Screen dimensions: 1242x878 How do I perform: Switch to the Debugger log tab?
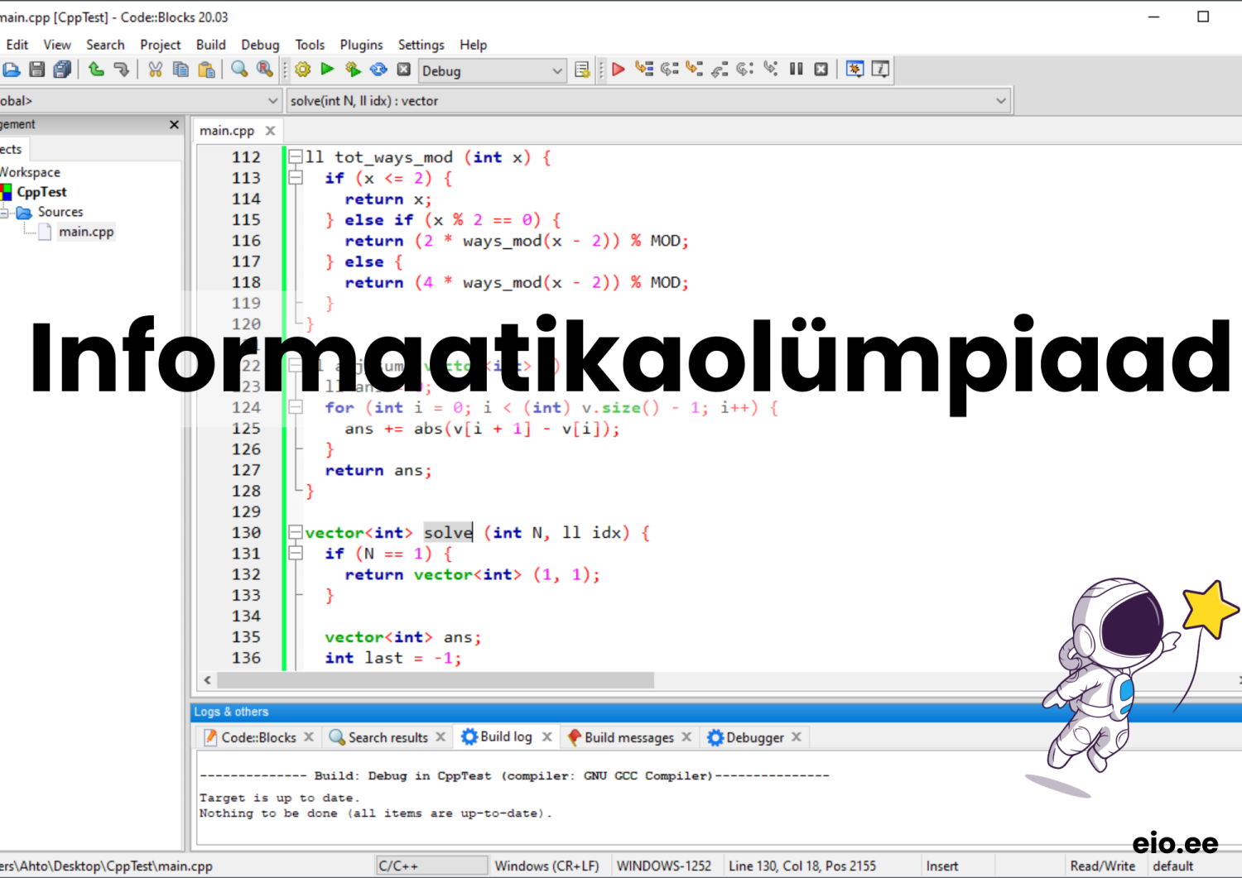754,737
